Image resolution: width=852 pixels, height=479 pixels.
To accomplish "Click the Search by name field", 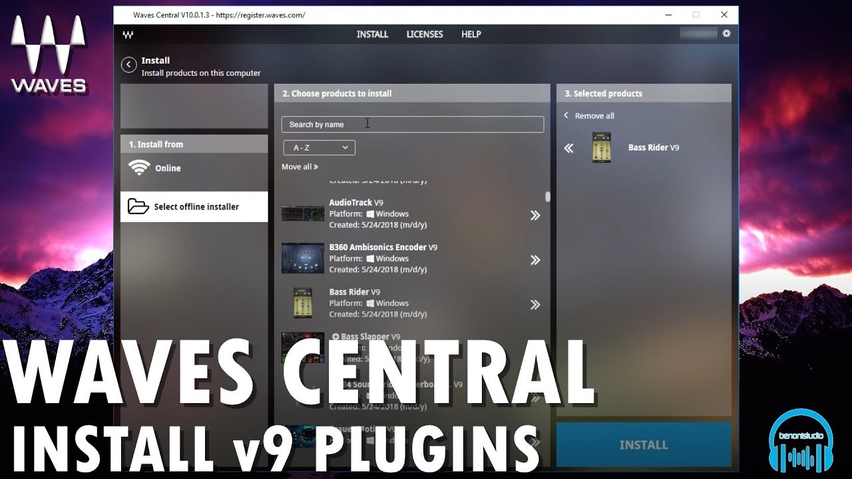I will click(x=413, y=124).
